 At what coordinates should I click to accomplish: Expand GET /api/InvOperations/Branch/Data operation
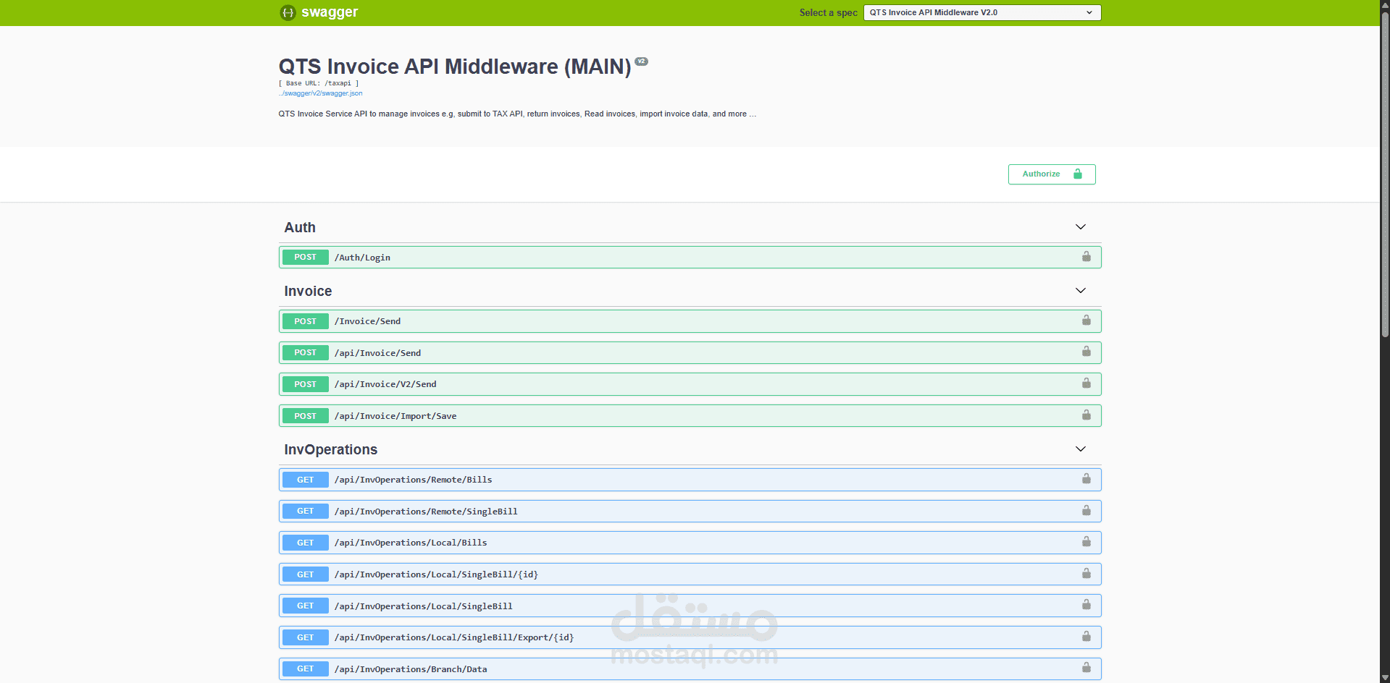(x=690, y=669)
